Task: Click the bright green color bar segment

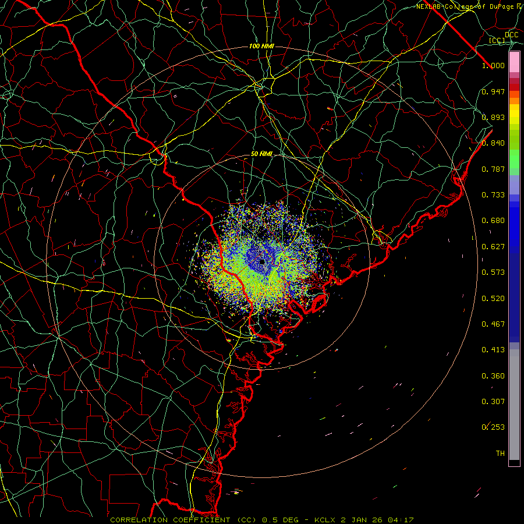Action: (514, 159)
